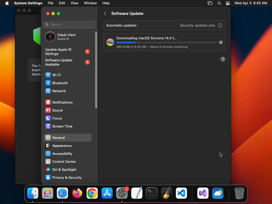Open the Weather app in Dock
The height and width of the screenshot is (204, 272).
218,193
